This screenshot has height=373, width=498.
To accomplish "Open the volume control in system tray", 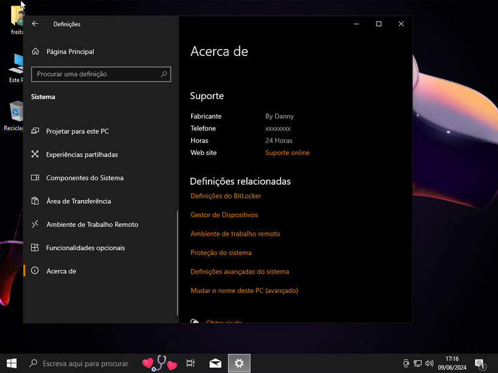I will click(429, 363).
